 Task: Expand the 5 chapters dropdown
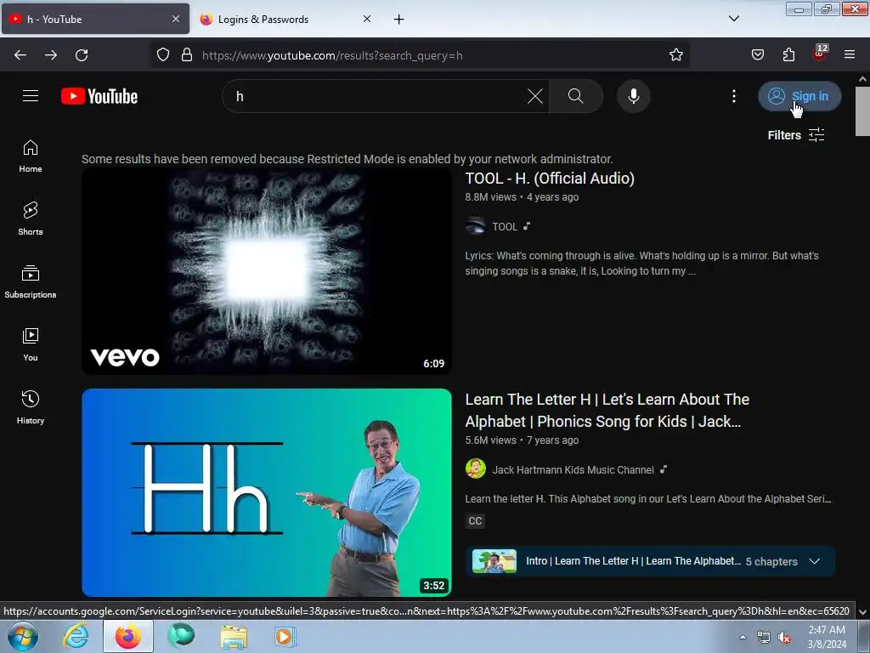pyautogui.click(x=815, y=561)
